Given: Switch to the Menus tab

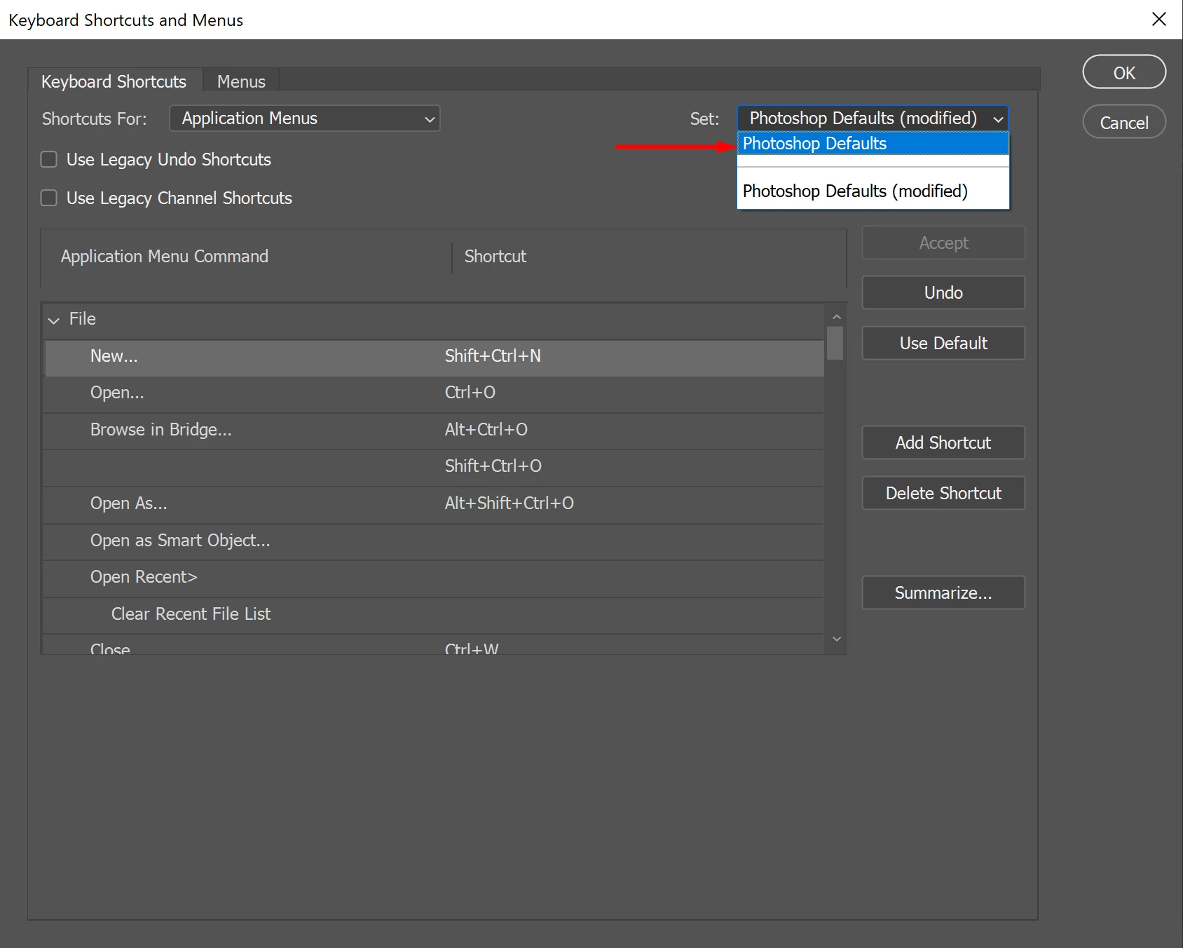Looking at the screenshot, I should tap(241, 81).
